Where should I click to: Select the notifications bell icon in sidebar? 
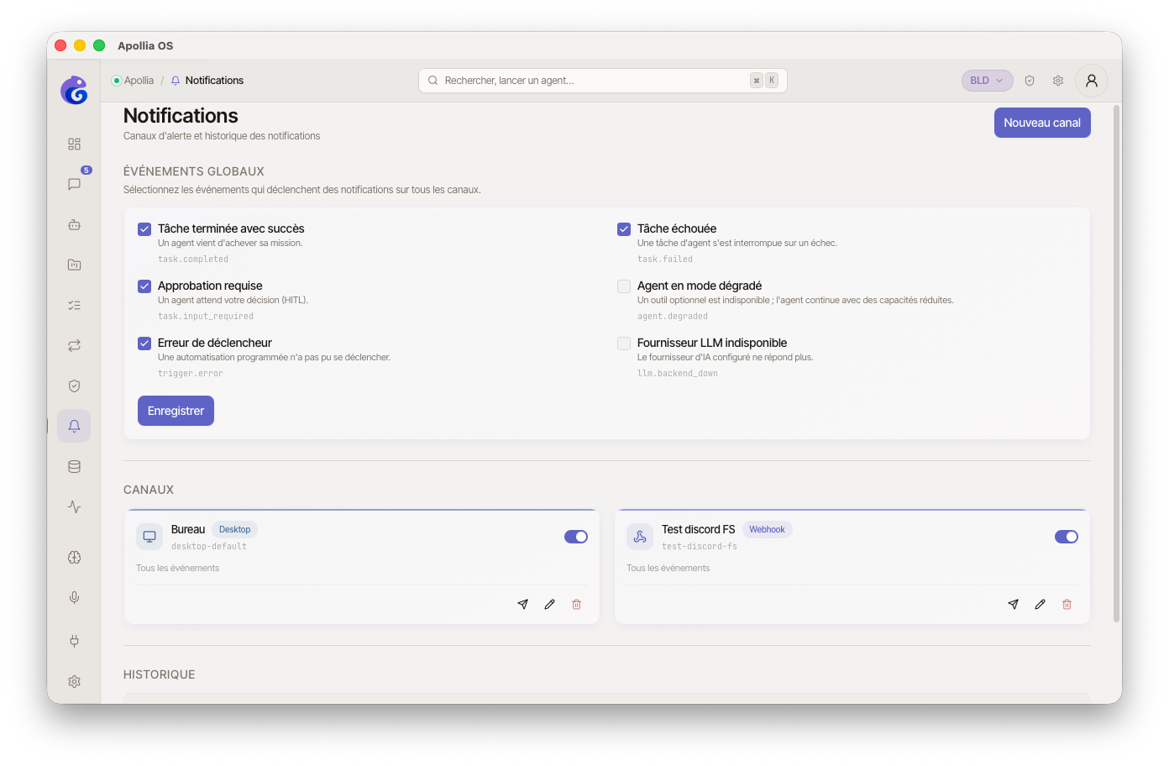74,426
